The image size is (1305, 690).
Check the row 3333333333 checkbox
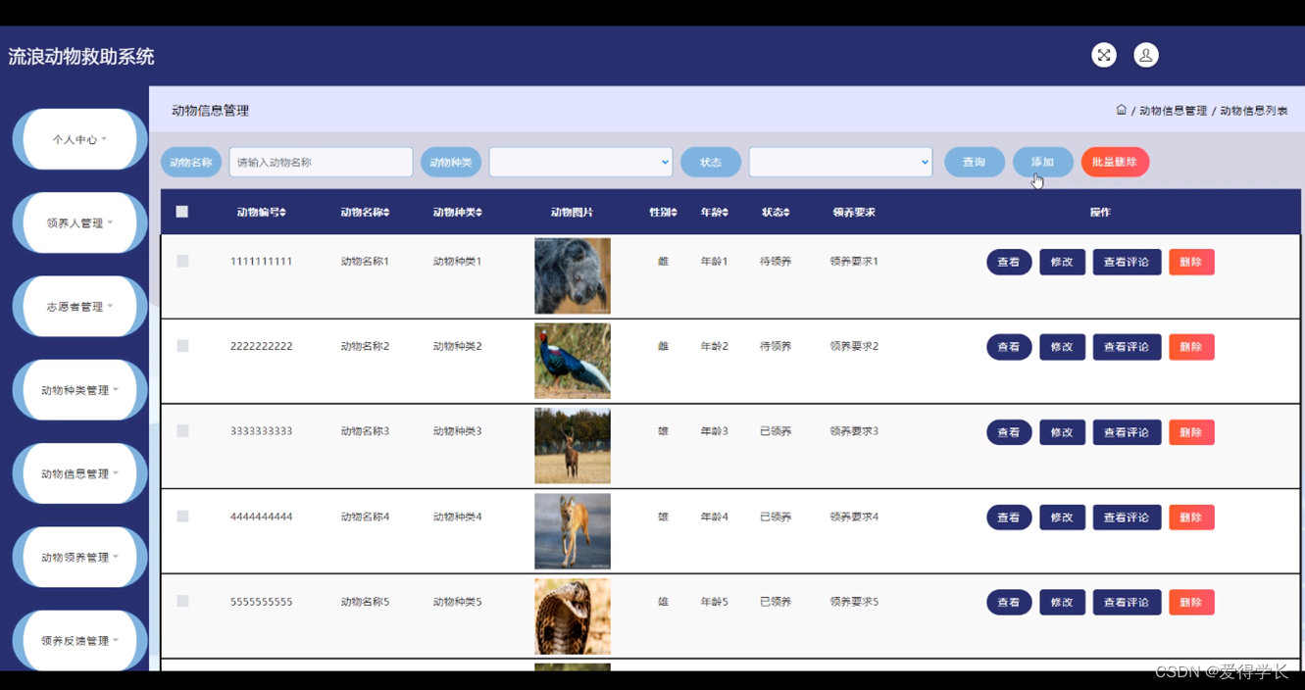[x=182, y=431]
